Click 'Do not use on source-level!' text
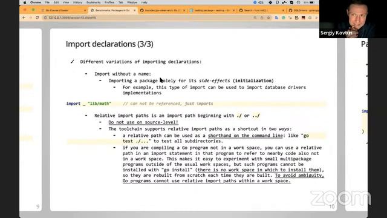Screen dimensions: 387x218 pyautogui.click(x=143, y=122)
